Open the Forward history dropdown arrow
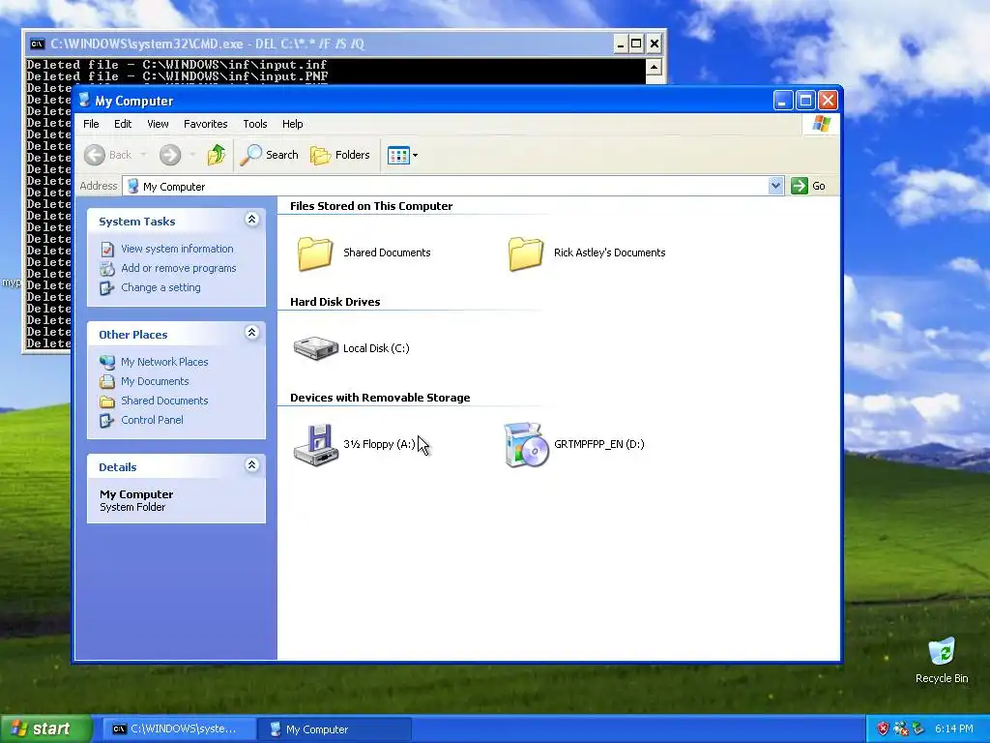 [192, 155]
